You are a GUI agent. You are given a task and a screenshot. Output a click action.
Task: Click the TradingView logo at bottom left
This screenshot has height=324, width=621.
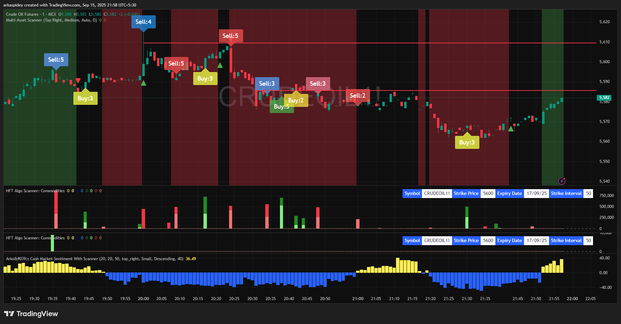31,314
